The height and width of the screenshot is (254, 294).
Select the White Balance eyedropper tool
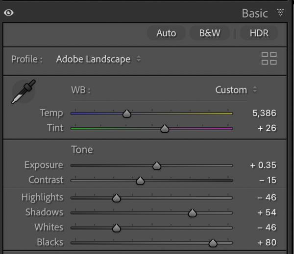coord(24,92)
